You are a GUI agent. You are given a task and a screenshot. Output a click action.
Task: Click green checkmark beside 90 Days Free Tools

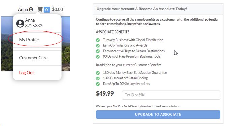(98, 57)
